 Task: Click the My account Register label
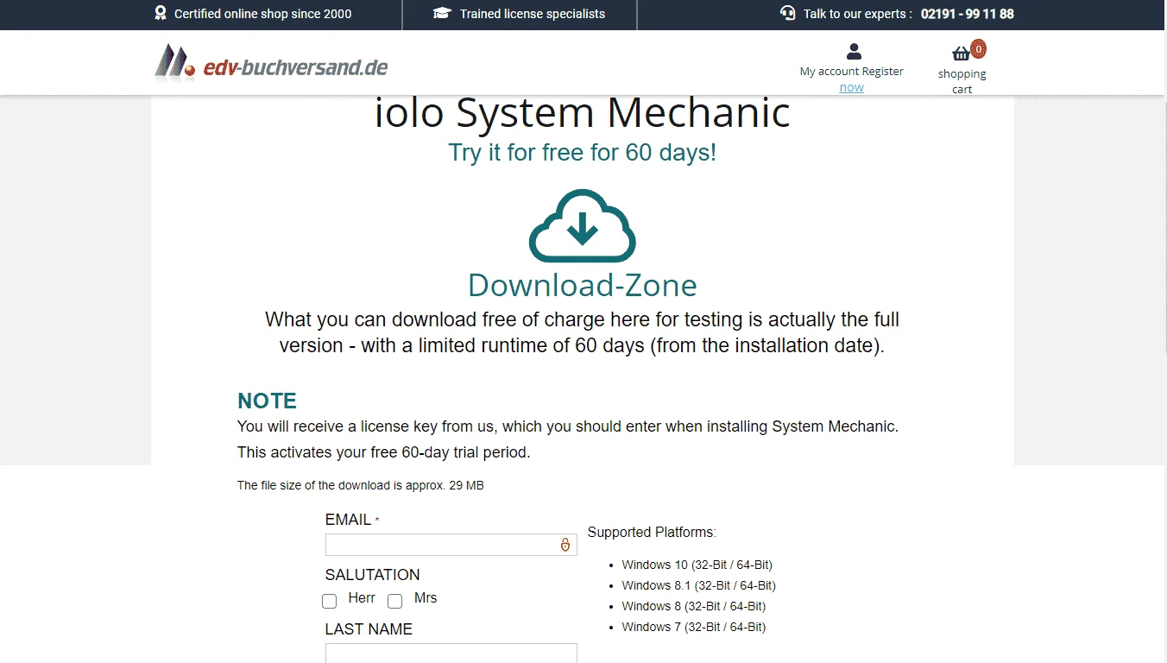(x=851, y=71)
